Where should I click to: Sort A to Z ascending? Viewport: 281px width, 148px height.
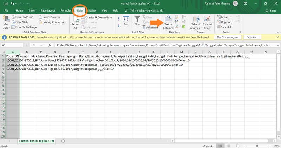point(119,19)
